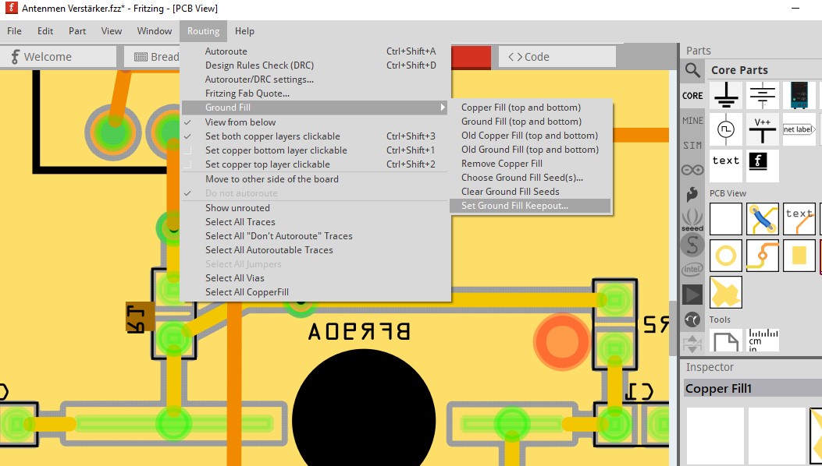Click Remove Copper Fill menu entry
Image resolution: width=822 pixels, height=466 pixels.
click(501, 164)
